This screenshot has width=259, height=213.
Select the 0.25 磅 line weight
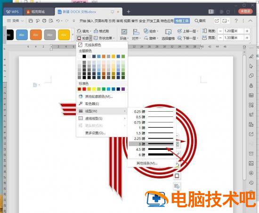152,112
